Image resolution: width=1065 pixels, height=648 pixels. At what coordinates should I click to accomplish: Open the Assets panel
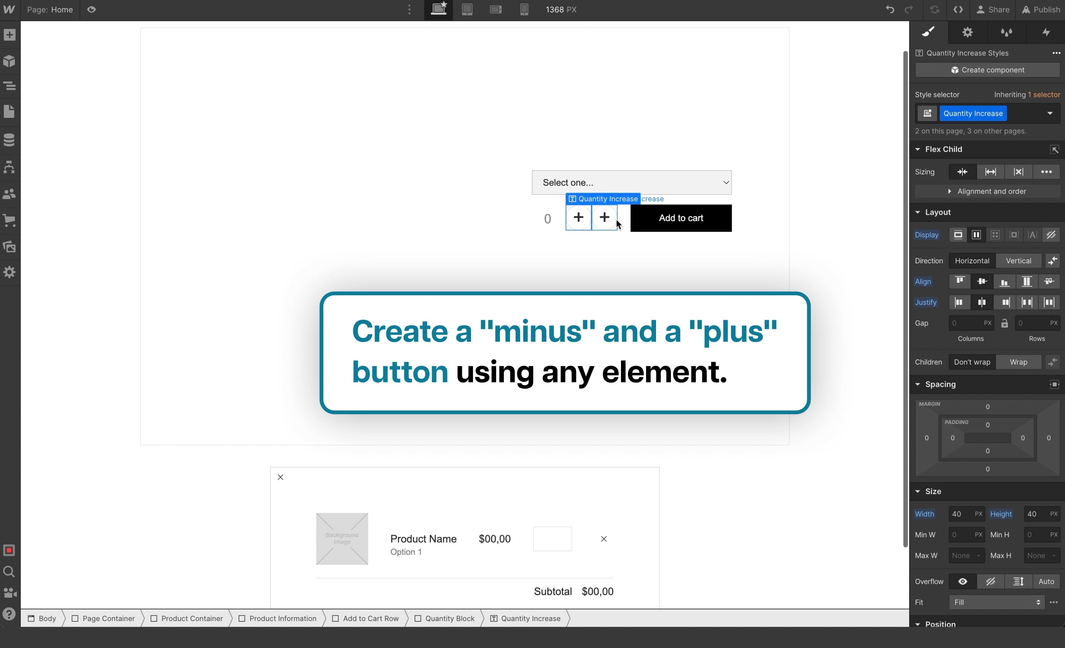point(10,246)
